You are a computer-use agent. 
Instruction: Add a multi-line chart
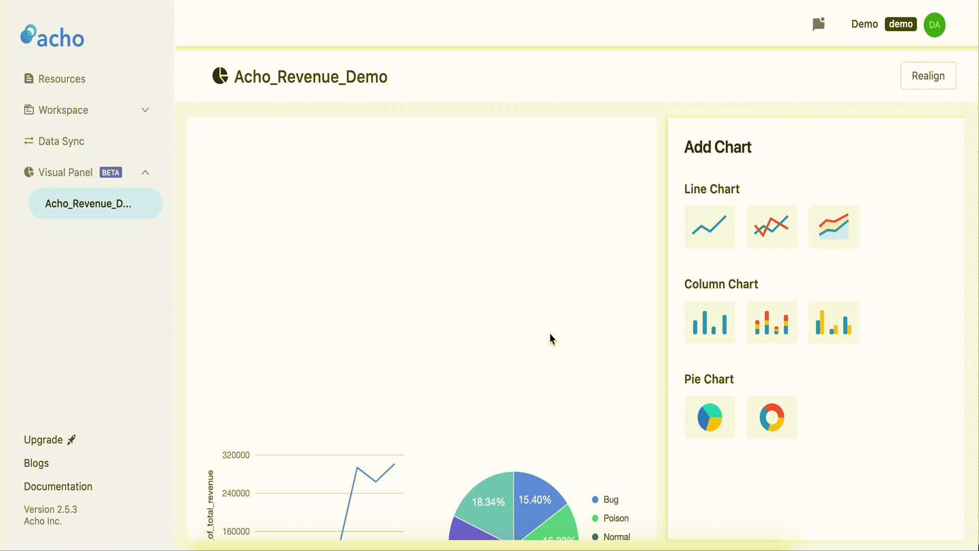771,227
